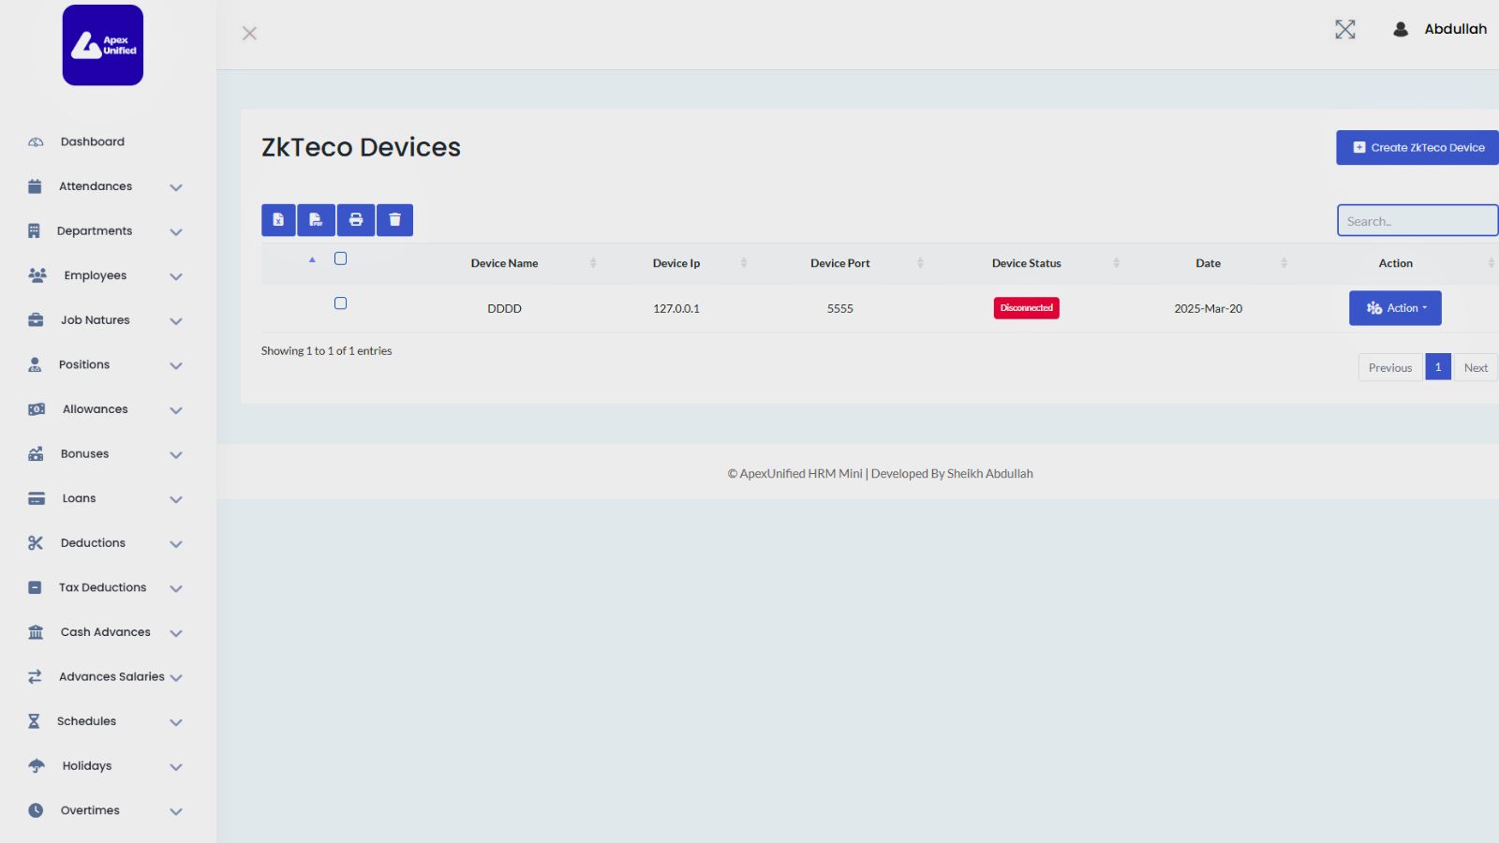Screen dimensions: 1499x843
Task: Open Schedules menu item
Action: click(x=86, y=721)
